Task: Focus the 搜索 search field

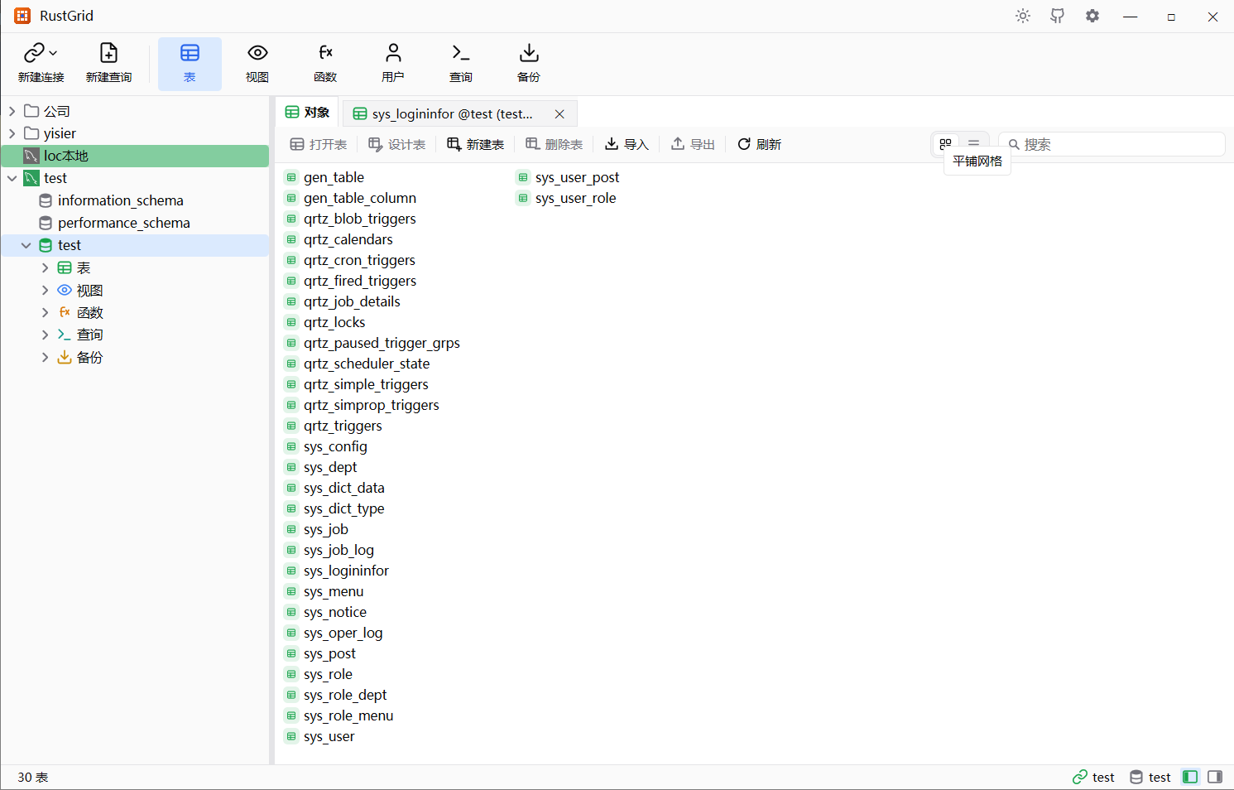Action: coord(1112,144)
